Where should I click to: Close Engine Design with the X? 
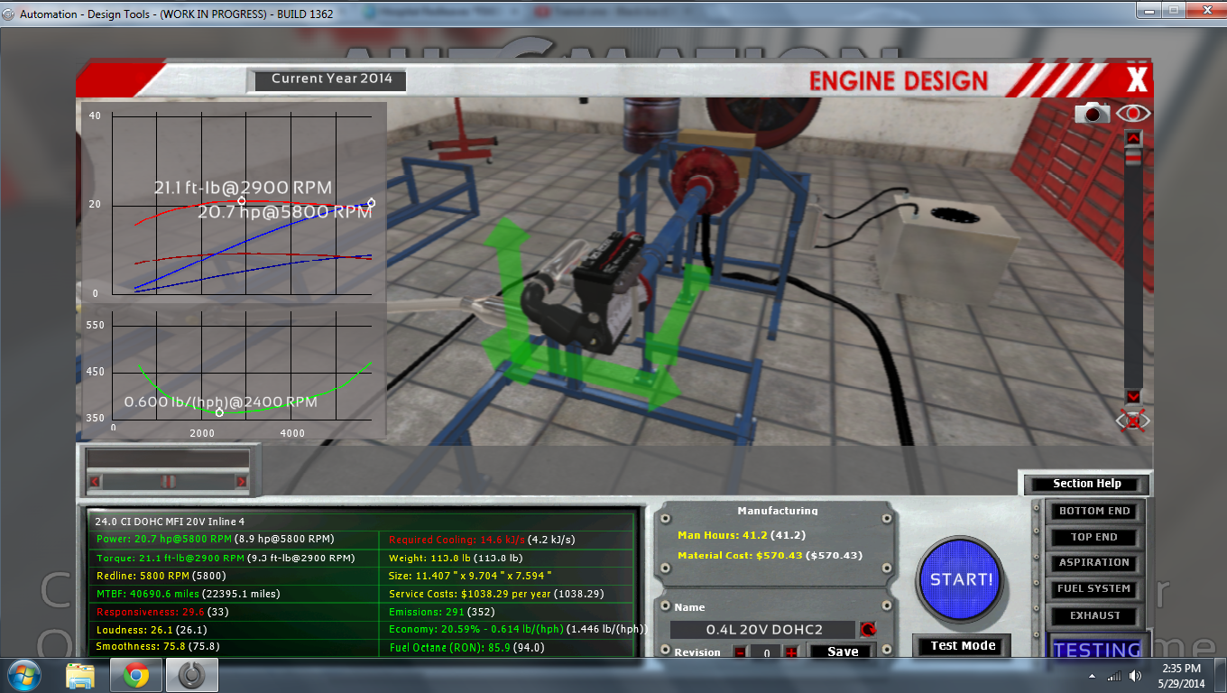coord(1137,80)
